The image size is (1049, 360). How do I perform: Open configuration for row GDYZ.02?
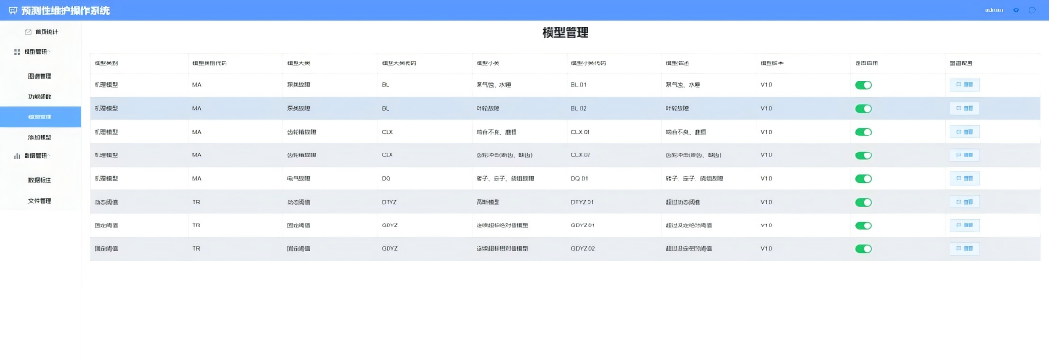[x=964, y=249]
